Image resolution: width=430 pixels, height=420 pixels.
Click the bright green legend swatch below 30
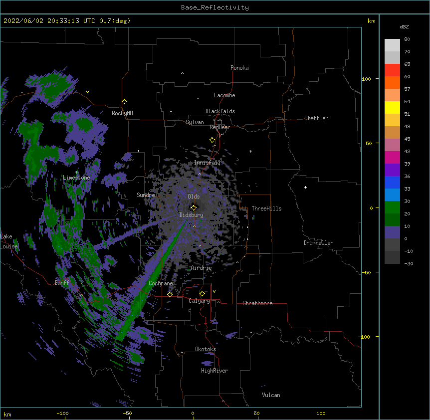point(392,208)
